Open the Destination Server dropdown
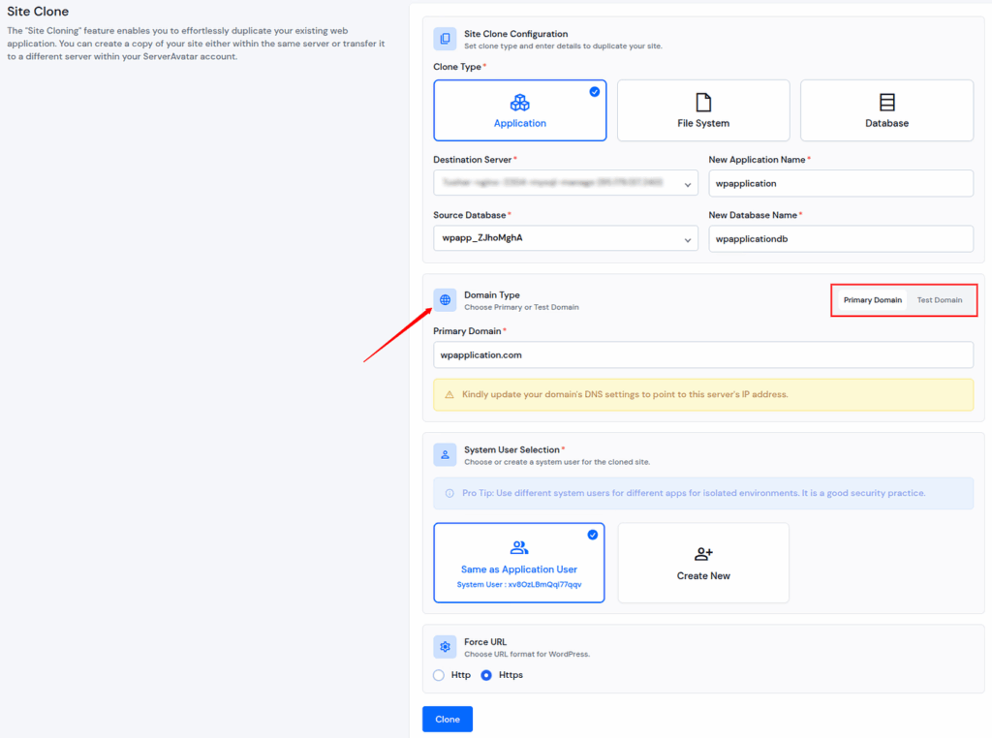The width and height of the screenshot is (992, 738). click(x=566, y=183)
